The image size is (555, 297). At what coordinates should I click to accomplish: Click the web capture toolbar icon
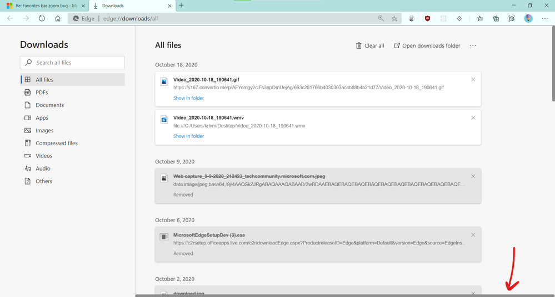tap(512, 18)
